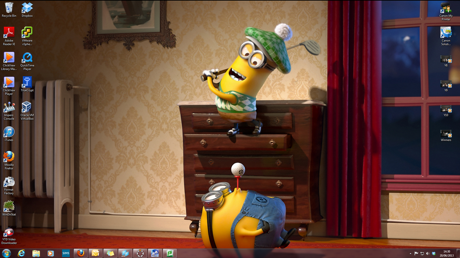Open the Dropbox desktop shortcut
The image size is (460, 258).
[27, 10]
